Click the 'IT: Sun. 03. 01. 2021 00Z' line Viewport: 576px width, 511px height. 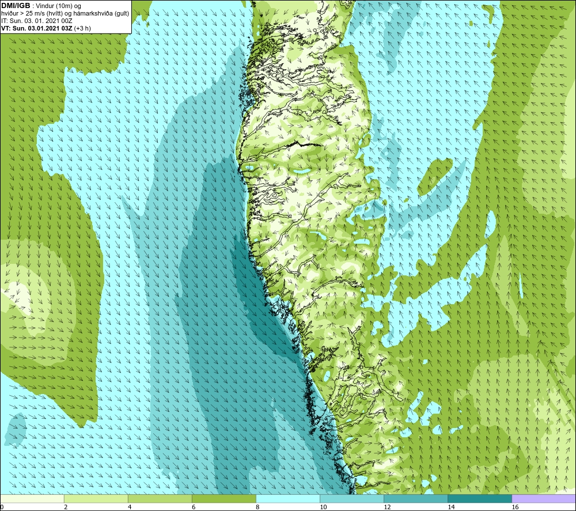(x=37, y=21)
